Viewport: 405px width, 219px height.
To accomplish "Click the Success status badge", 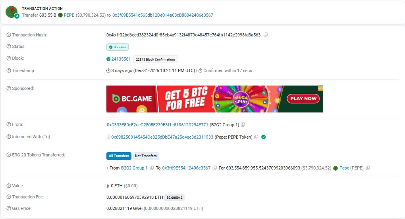I will [x=118, y=47].
